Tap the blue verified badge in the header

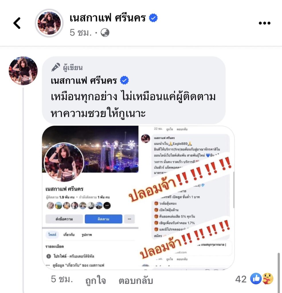tap(153, 18)
